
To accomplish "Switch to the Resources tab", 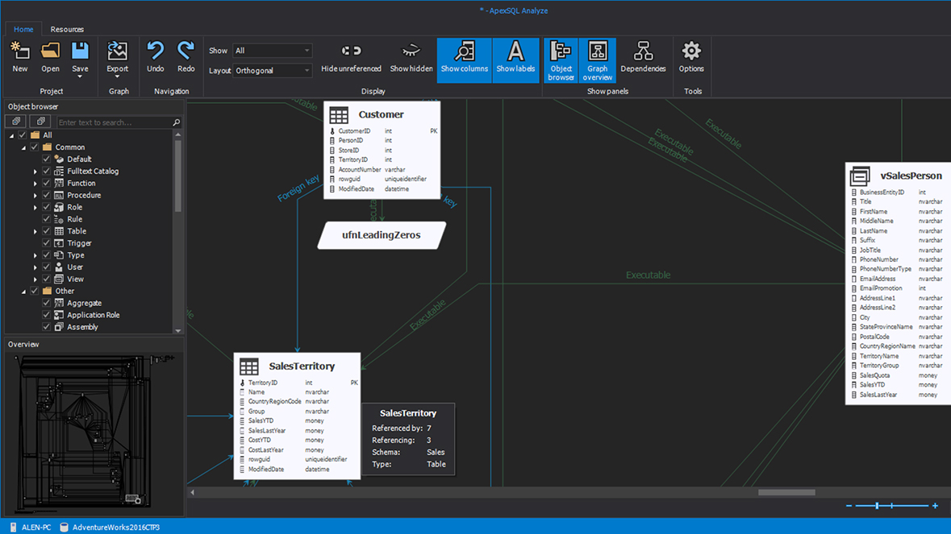I will click(67, 29).
